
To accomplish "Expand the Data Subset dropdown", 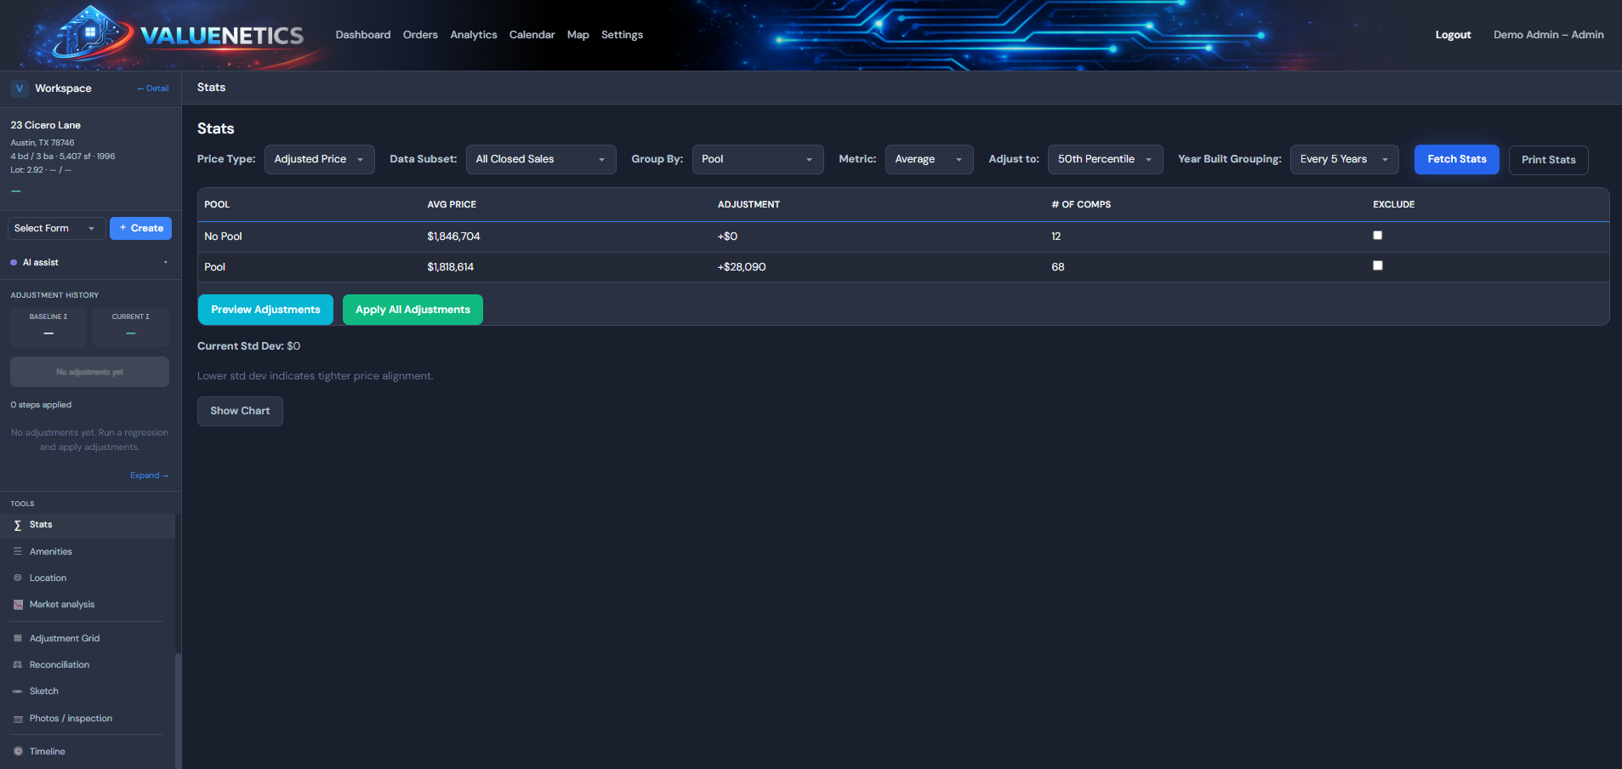I will pyautogui.click(x=540, y=160).
